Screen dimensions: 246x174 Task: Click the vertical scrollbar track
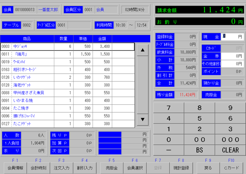[143, 85]
